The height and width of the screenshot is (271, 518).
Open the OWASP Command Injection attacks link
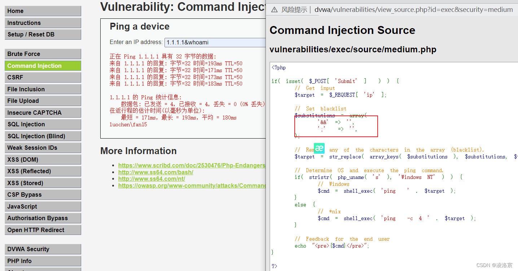pyautogui.click(x=191, y=185)
